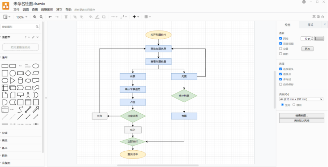The image size is (328, 167).
Task: Select the 竖向 portrait radio button
Action: [x=282, y=104]
